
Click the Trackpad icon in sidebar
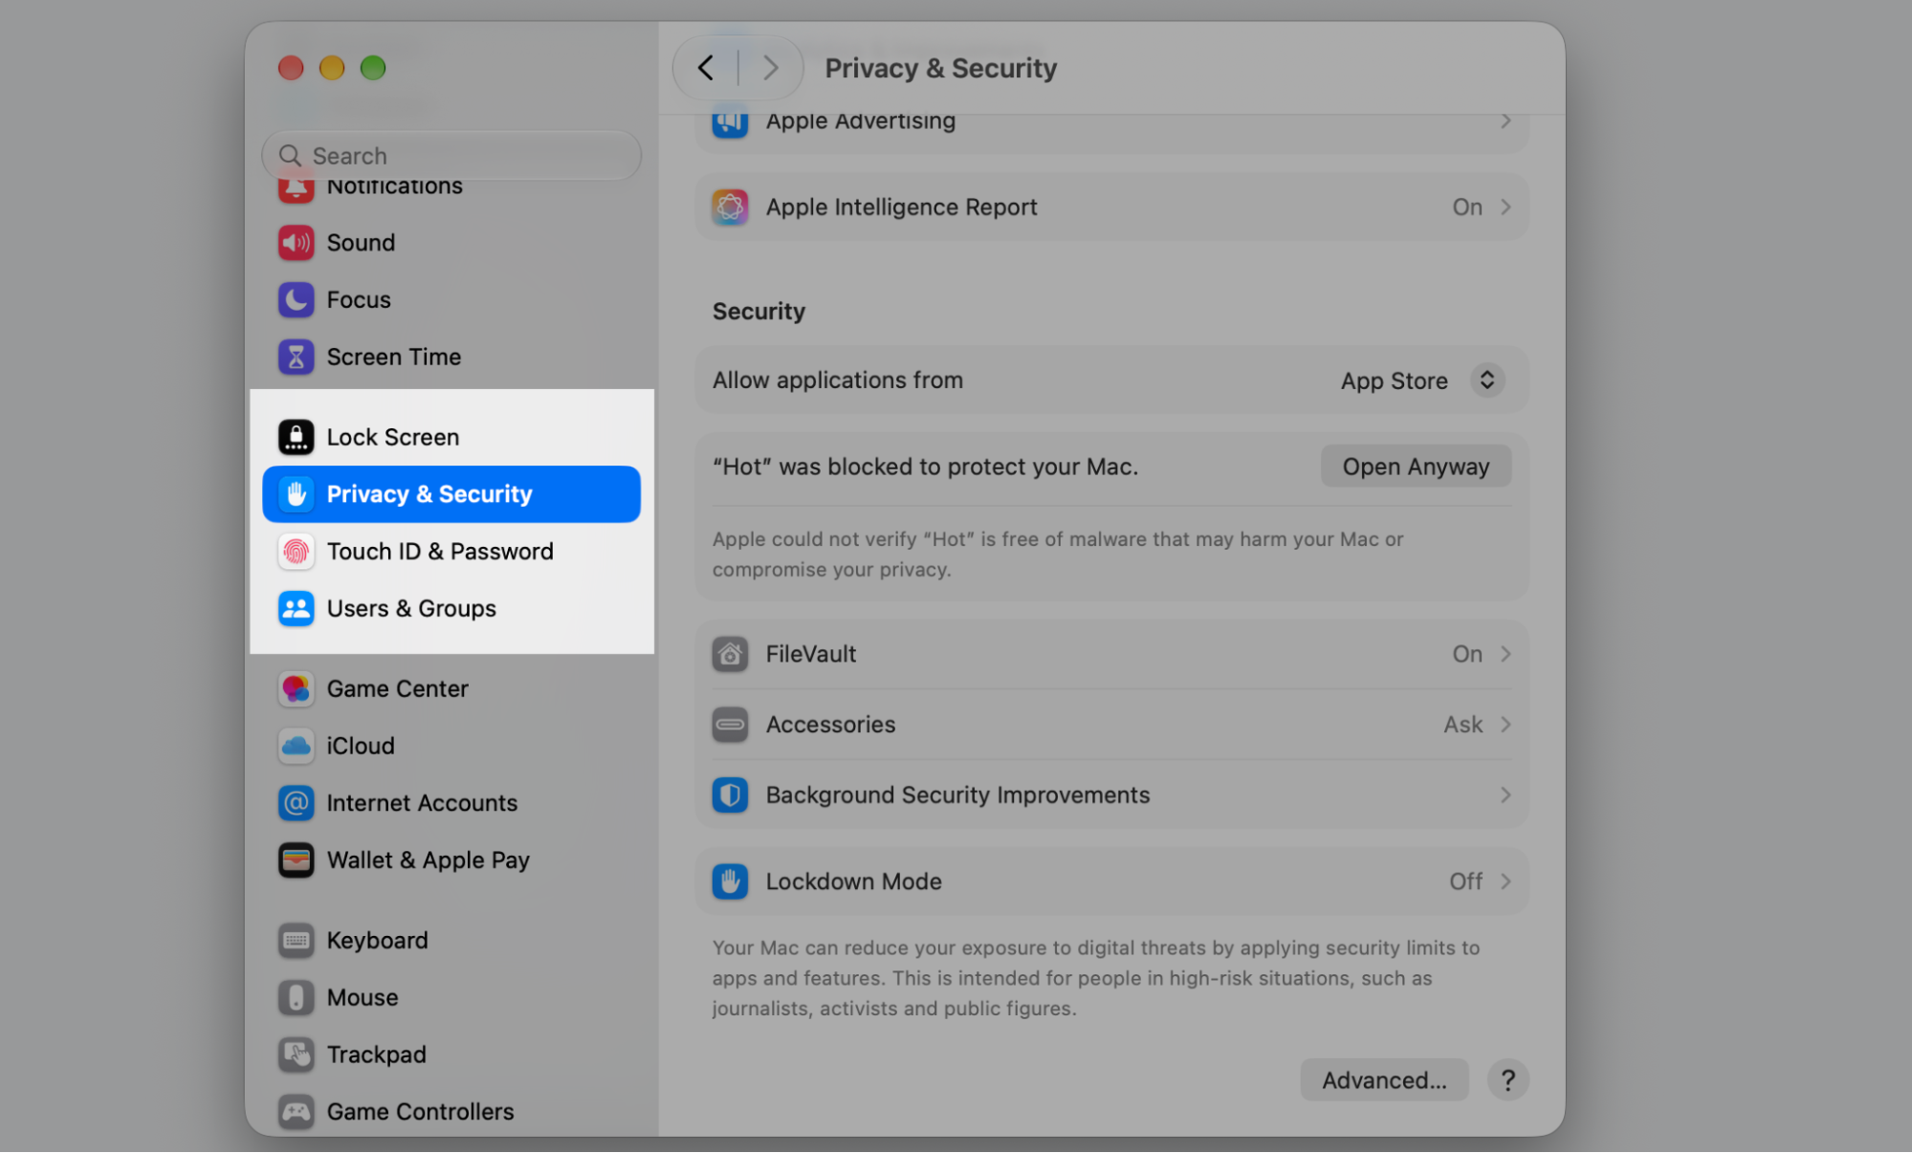[296, 1055]
